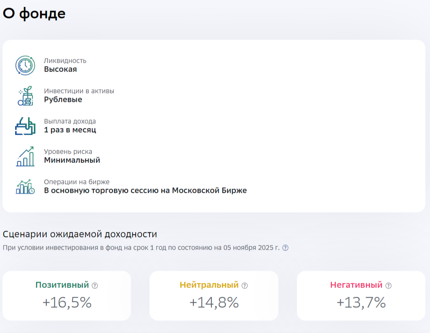Click the Минимальный risk level value
This screenshot has width=430, height=333.
(x=72, y=160)
